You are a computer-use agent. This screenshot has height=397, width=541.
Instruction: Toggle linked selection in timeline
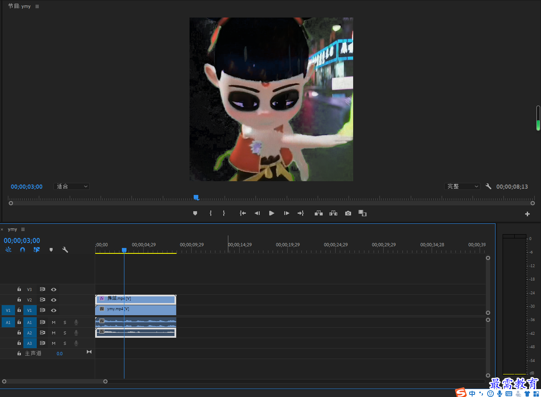[37, 250]
